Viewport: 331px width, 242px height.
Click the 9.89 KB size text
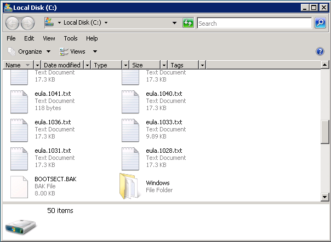tap(156, 136)
